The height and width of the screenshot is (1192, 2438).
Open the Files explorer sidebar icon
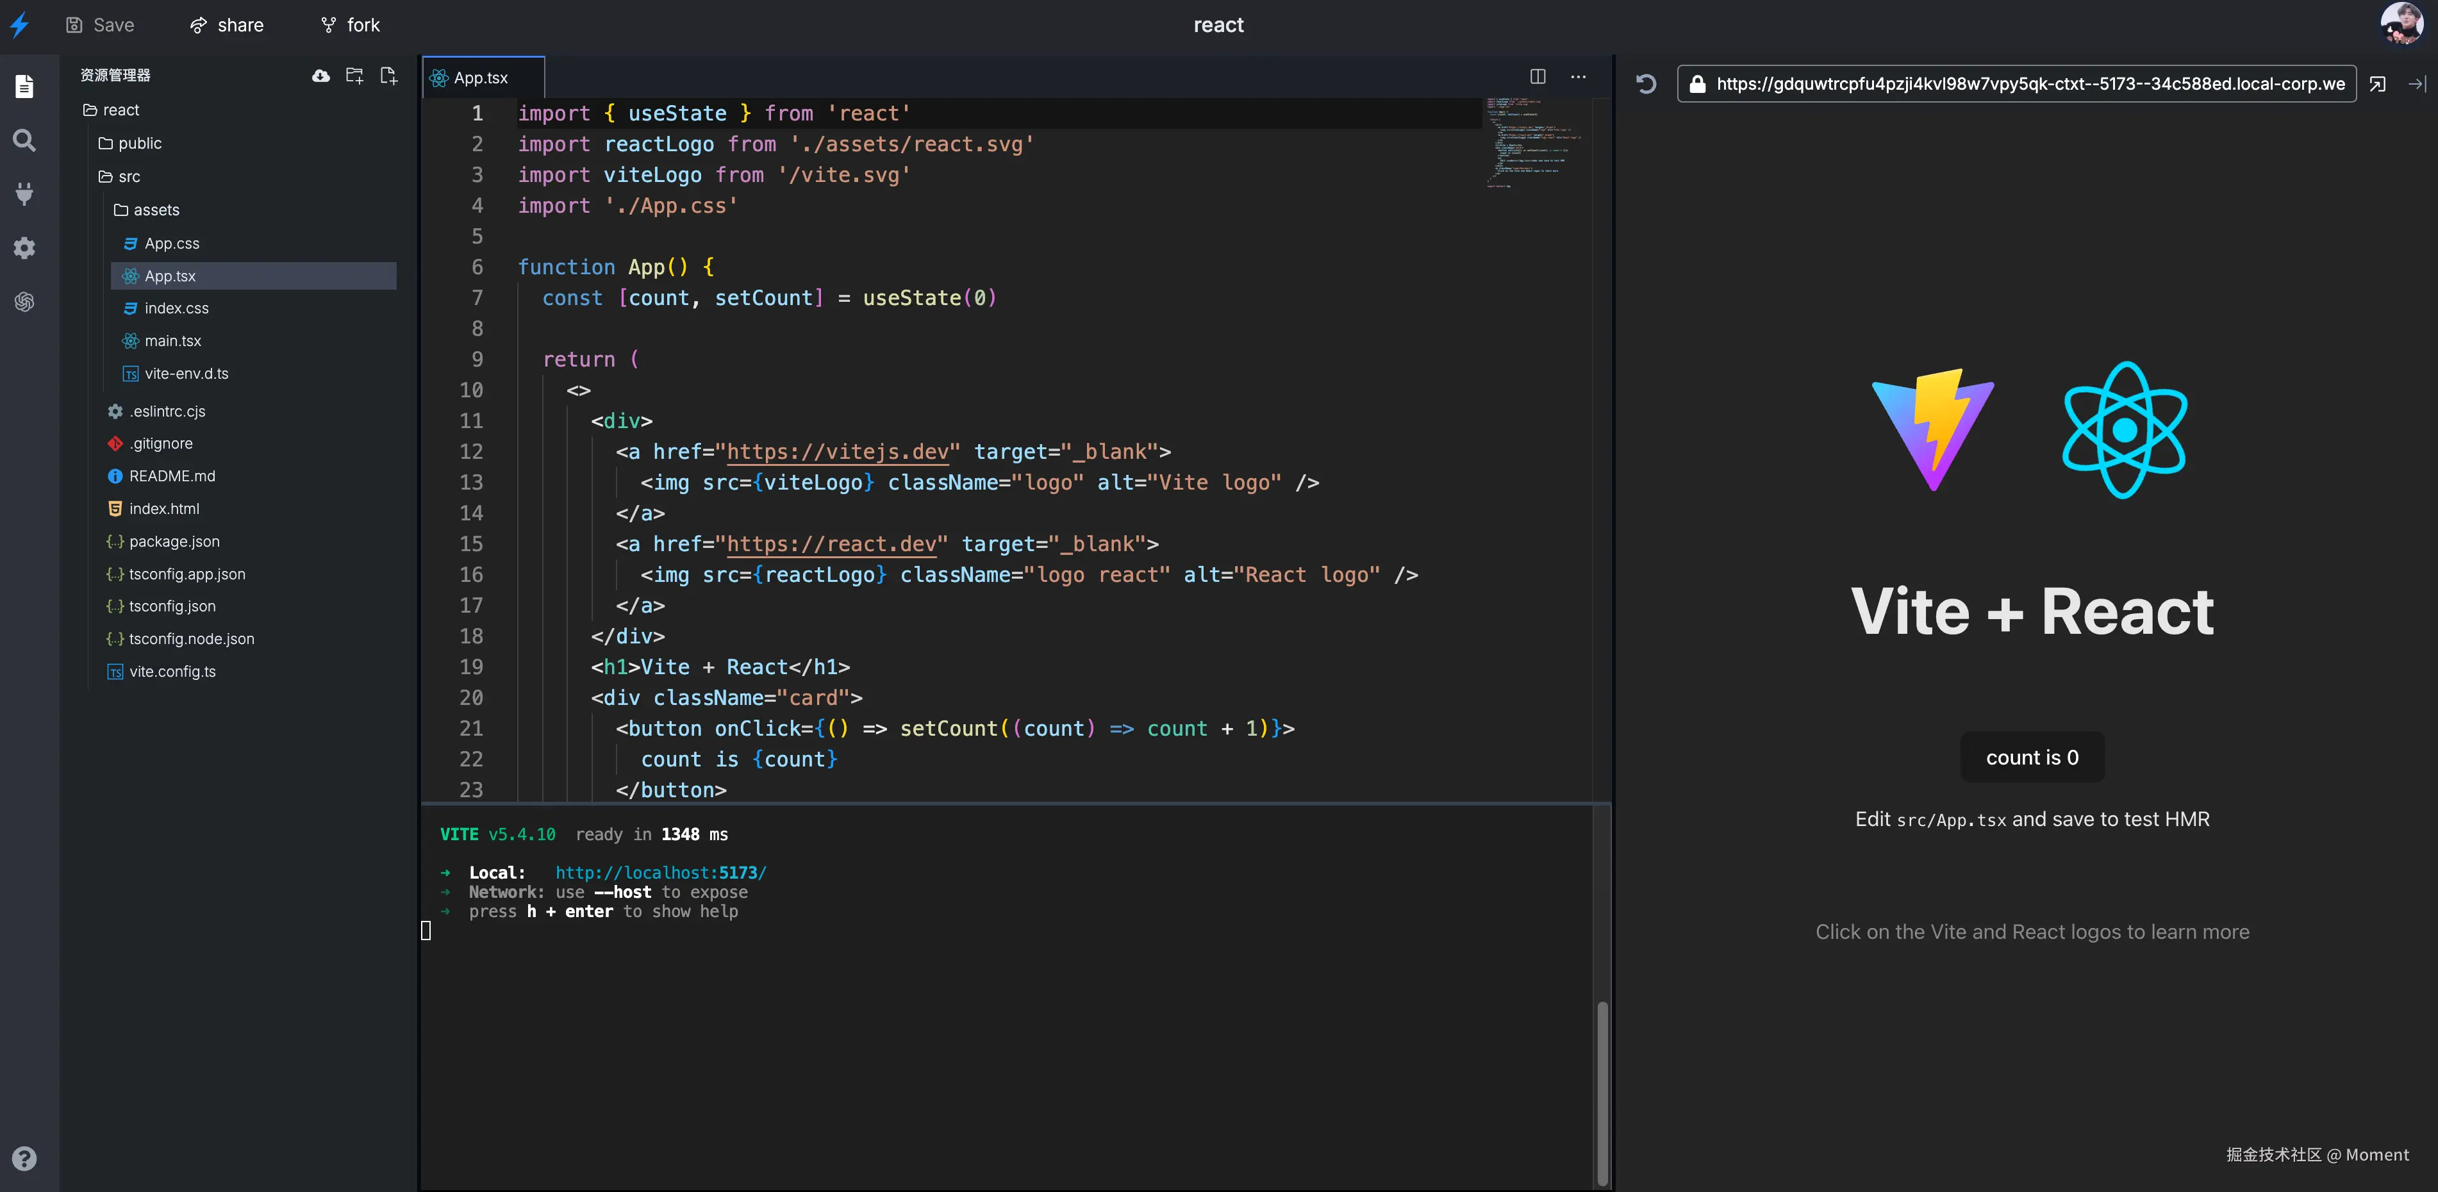(24, 86)
